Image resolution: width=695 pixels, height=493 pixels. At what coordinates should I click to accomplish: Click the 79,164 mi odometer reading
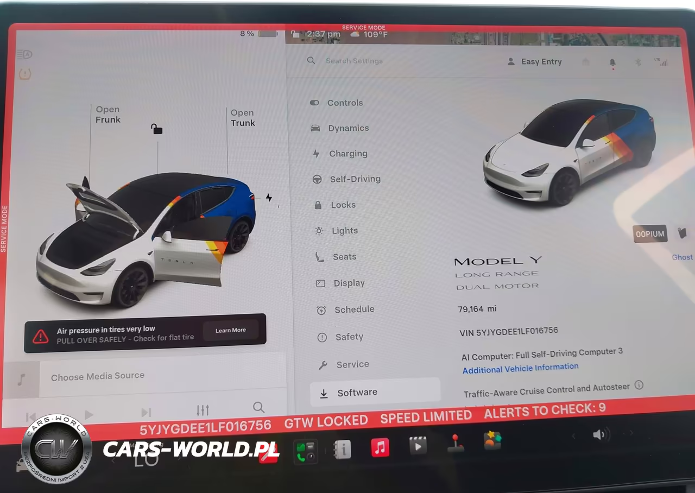pyautogui.click(x=477, y=309)
